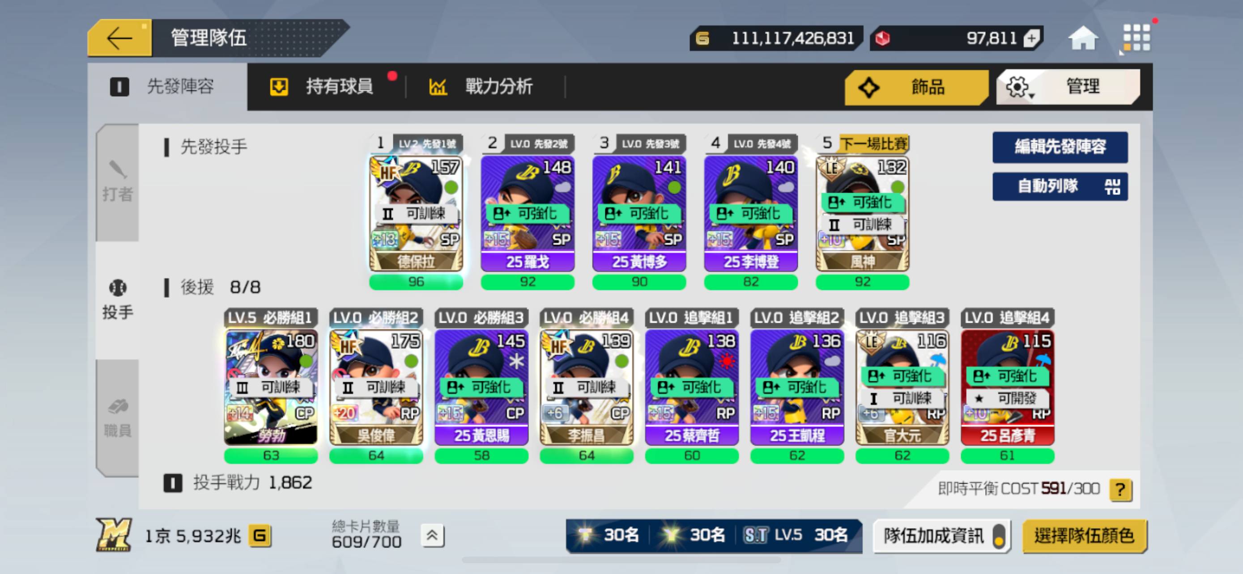The width and height of the screenshot is (1243, 574).
Task: Open the COST balance help question mark
Action: [x=1120, y=490]
